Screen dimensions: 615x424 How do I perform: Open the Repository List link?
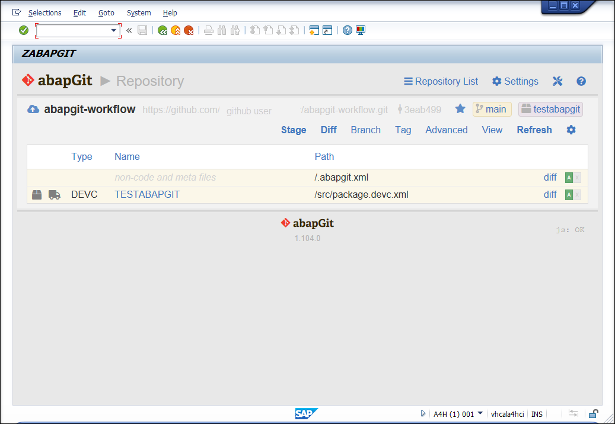pyautogui.click(x=441, y=82)
